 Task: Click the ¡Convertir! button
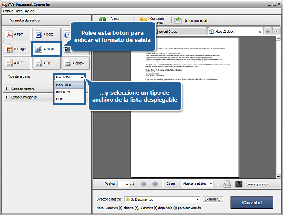coord(252,203)
